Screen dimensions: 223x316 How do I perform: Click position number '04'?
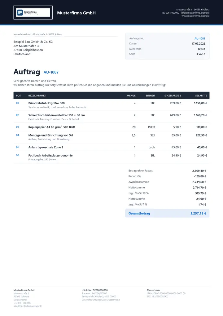(18, 135)
